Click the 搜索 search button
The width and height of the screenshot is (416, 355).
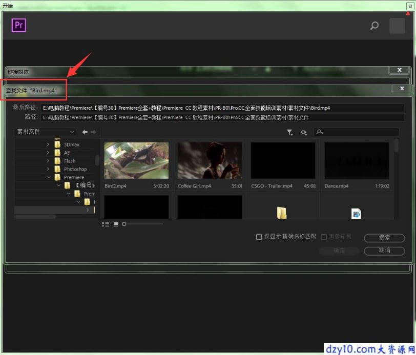pos(384,238)
